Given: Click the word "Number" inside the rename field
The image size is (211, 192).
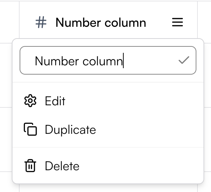Looking at the screenshot, I should point(57,61).
